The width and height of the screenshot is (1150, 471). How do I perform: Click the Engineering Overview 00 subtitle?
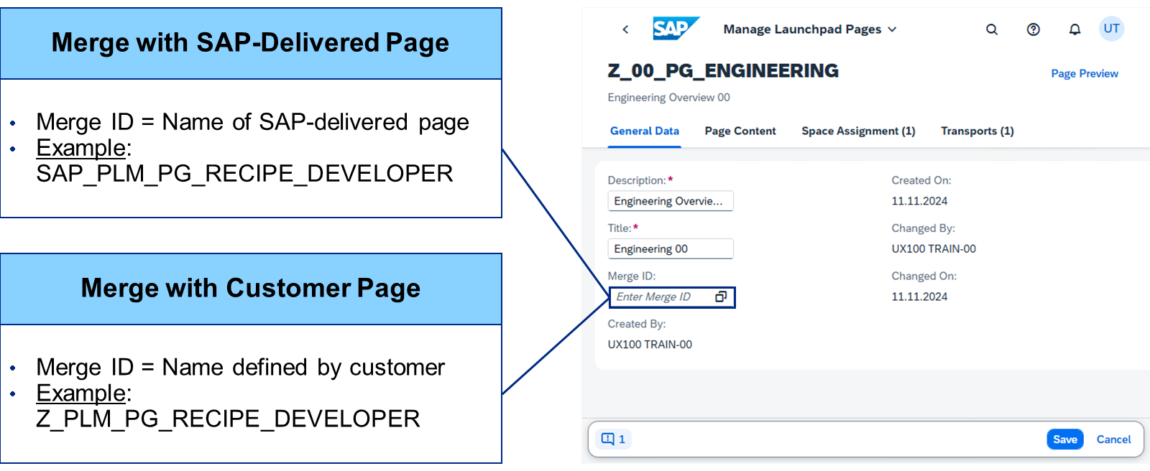[668, 98]
